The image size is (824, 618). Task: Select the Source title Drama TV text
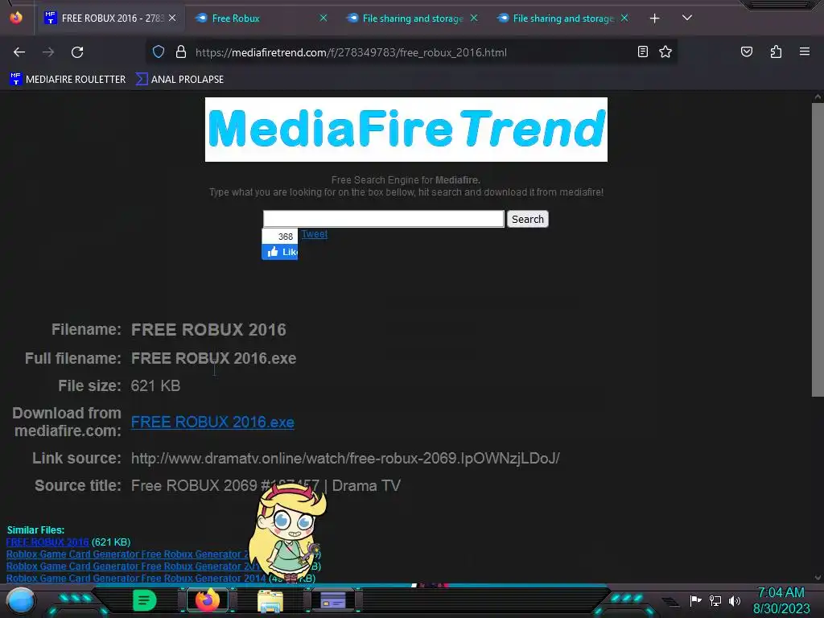click(266, 485)
